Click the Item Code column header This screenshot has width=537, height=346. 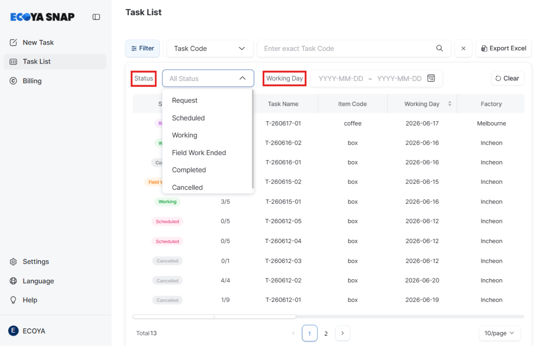point(353,104)
